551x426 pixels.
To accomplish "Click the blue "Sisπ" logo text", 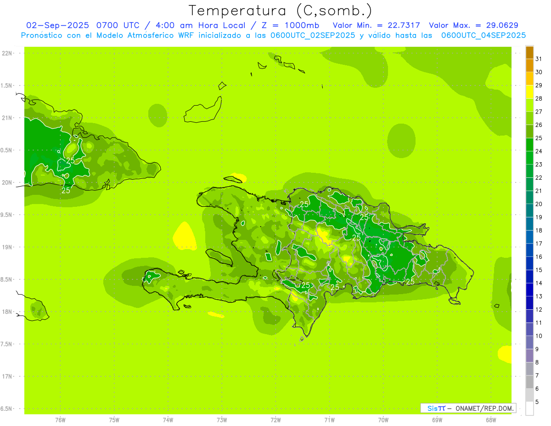I will [436, 408].
